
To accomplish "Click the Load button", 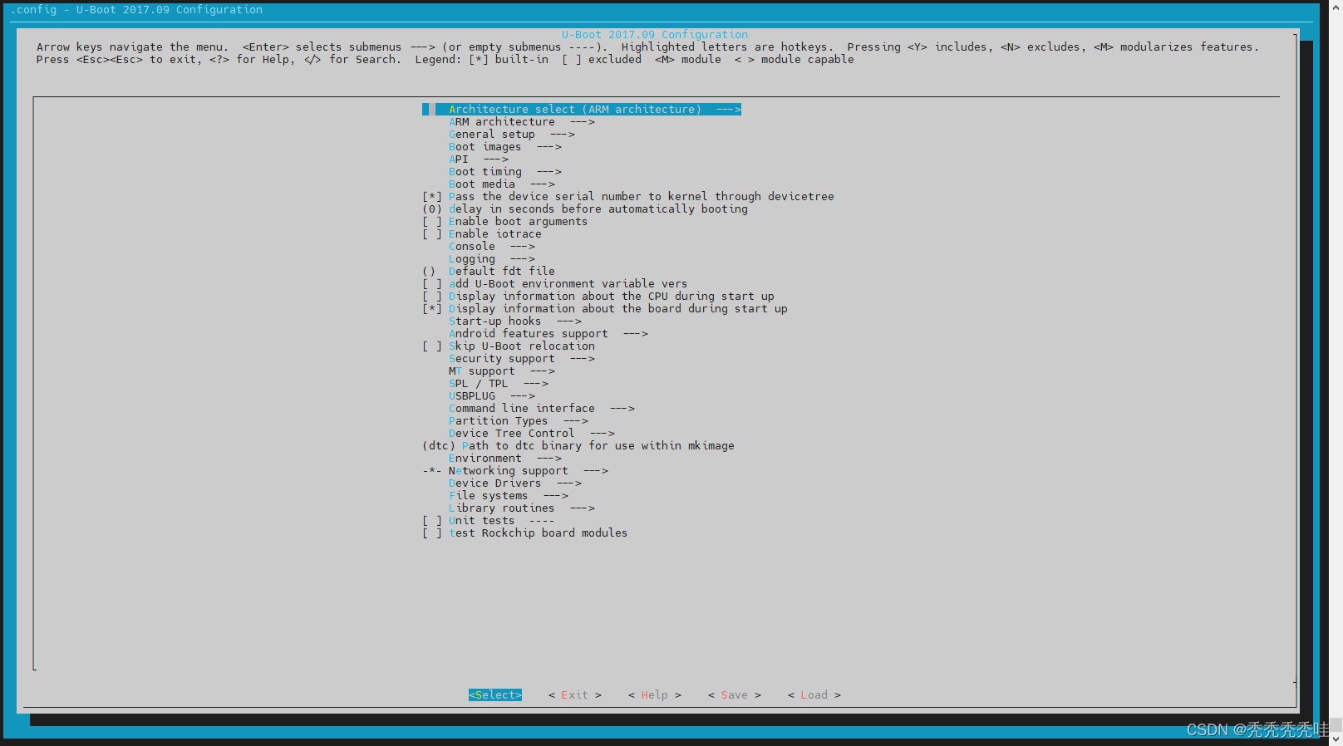I will pyautogui.click(x=814, y=695).
